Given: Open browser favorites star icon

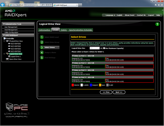Looking at the screenshot, I should tap(159, 5).
